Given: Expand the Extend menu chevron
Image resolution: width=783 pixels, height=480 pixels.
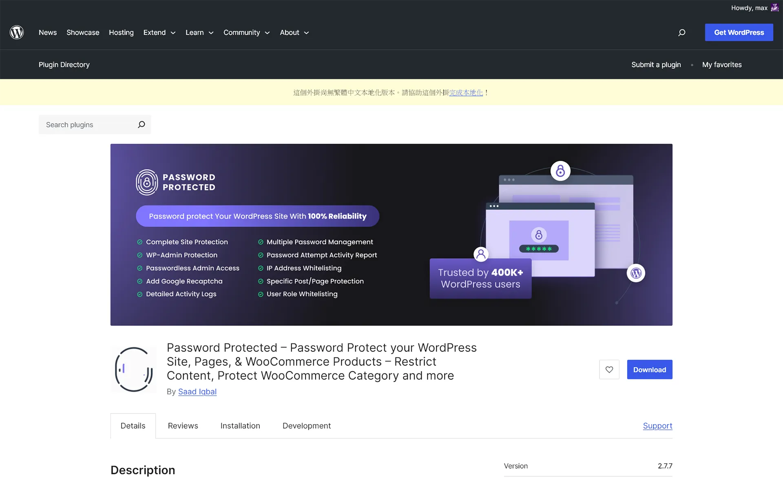Looking at the screenshot, I should (173, 33).
